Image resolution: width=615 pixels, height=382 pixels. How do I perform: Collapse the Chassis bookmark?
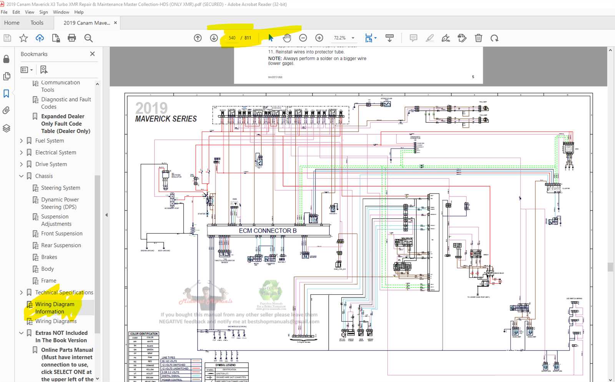(21, 176)
